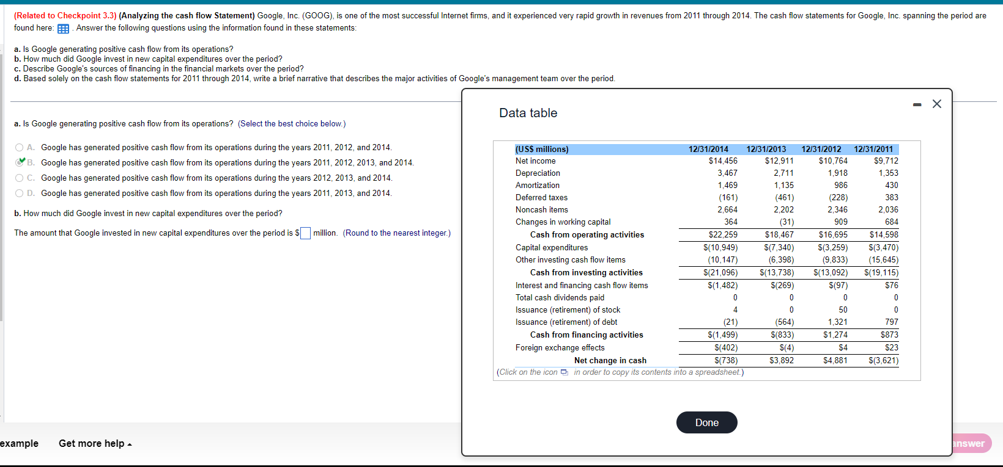Click Cash from investing activities label
Viewport: 1003px width, 467px height.
(587, 273)
